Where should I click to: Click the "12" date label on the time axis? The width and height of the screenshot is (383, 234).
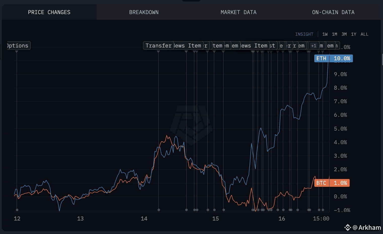tap(17, 218)
